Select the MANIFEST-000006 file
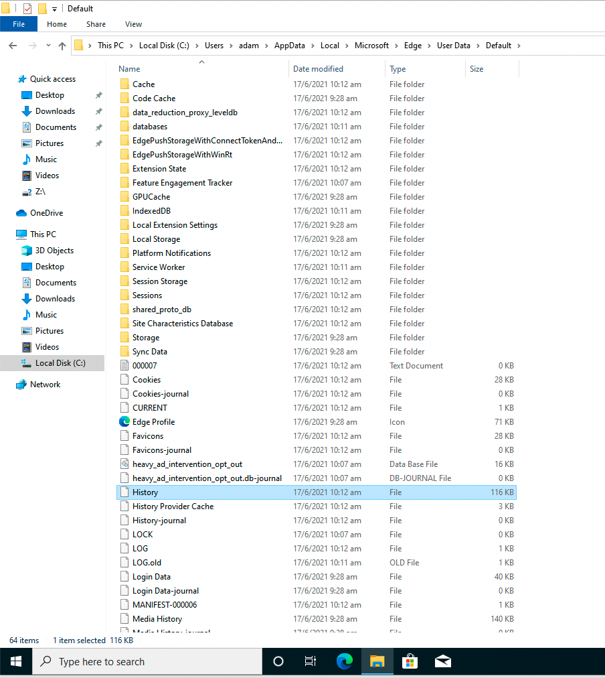605x678 pixels. [165, 604]
